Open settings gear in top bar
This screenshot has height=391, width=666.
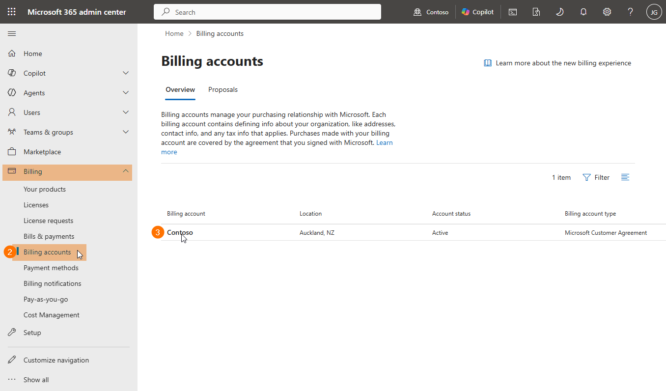coord(607,12)
